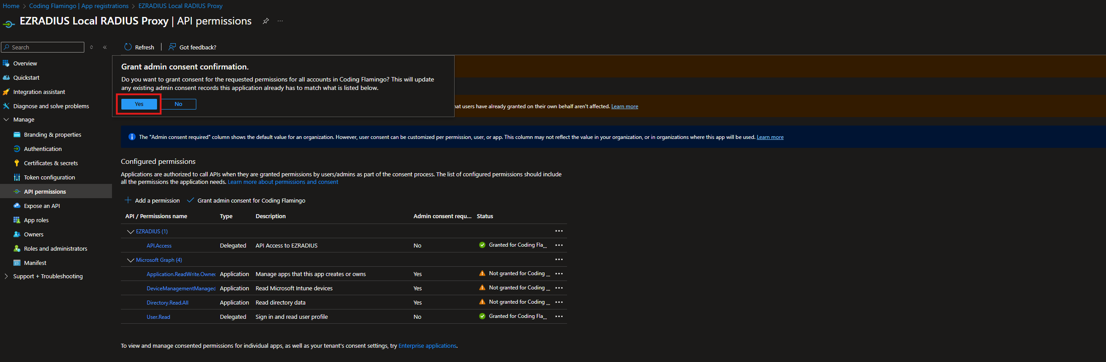1106x362 pixels.
Task: Click Learn more in the blue info banner
Action: pyautogui.click(x=770, y=137)
